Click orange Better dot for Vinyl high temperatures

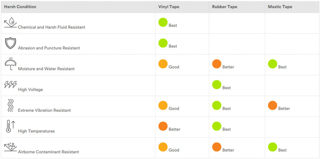point(163,126)
